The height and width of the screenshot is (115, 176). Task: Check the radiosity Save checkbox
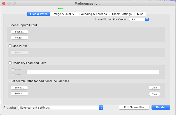13,75
